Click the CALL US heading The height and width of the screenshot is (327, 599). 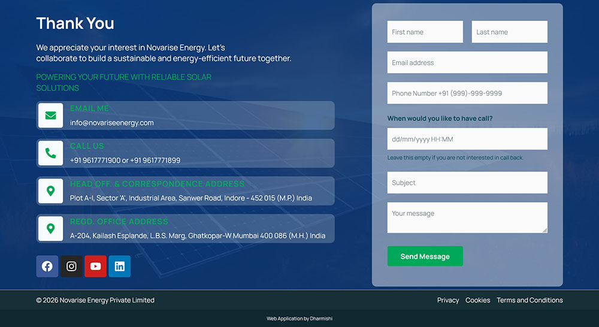87,146
